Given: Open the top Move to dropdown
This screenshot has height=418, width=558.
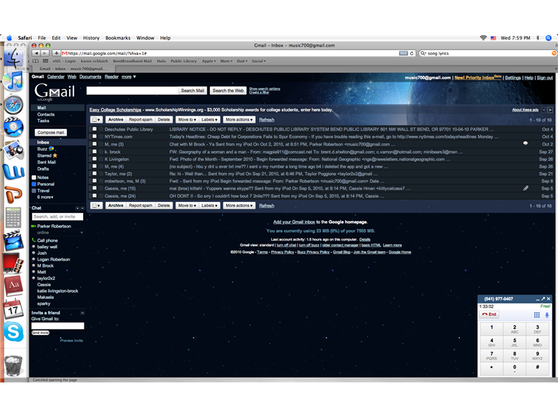Looking at the screenshot, I should [x=187, y=120].
